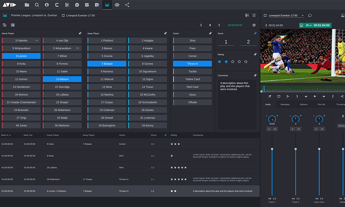Choose the Yellow Card action
Image resolution: width=345 pixels, height=207 pixels.
click(193, 79)
